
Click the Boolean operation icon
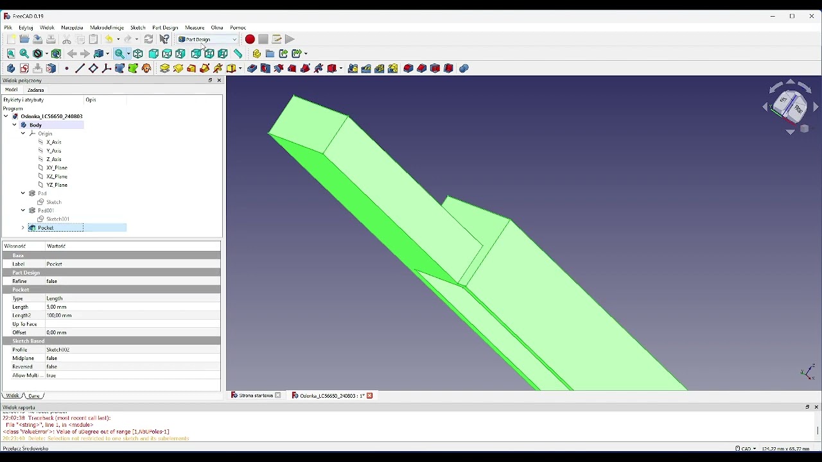[x=464, y=69]
